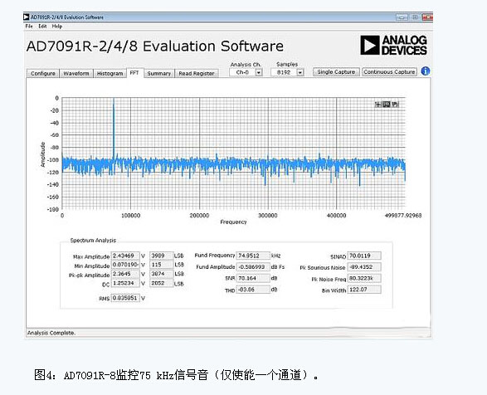This screenshot has width=487, height=395.
Task: Click the -100 y-axis tick label
Action: [53, 159]
